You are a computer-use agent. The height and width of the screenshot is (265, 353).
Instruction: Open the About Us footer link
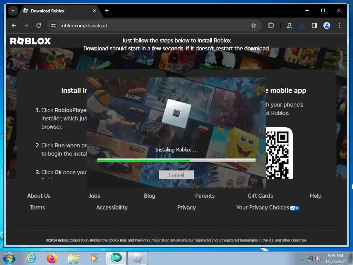pos(39,196)
